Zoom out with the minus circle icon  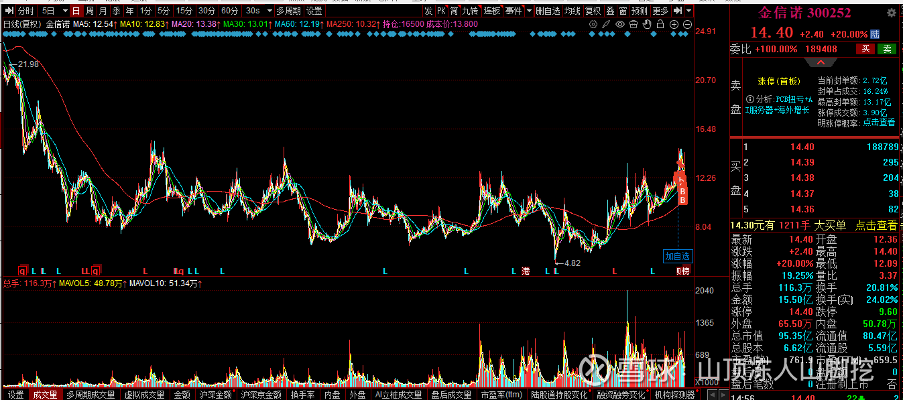point(688,24)
